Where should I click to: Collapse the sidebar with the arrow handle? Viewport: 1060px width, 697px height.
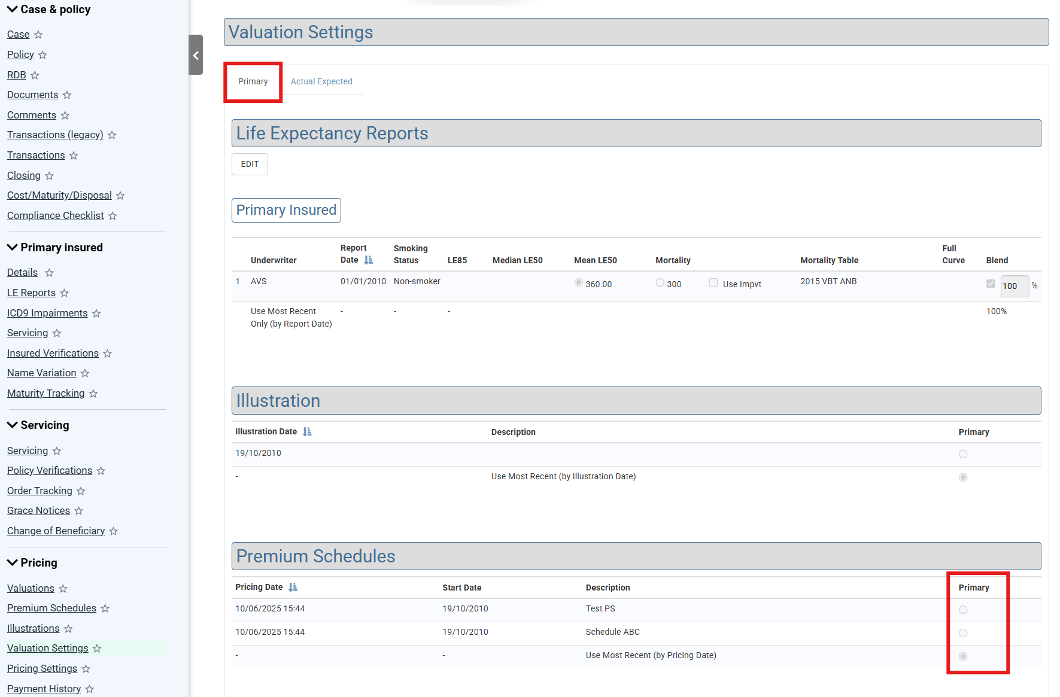(196, 55)
